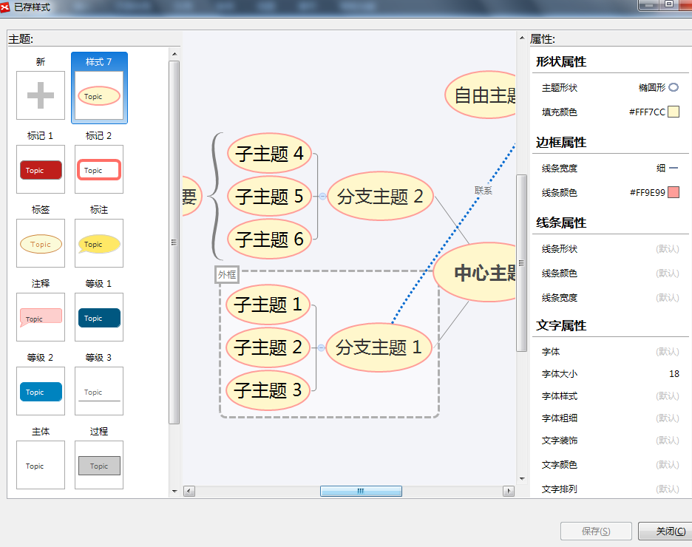Select the 样式 7 style thumbnail
This screenshot has height=547, width=692.
pos(99,95)
